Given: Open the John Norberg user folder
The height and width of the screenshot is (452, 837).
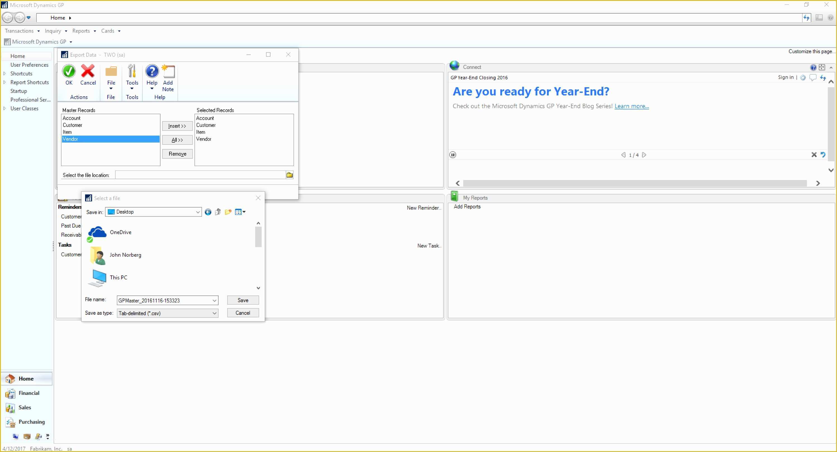Looking at the screenshot, I should [115, 255].
